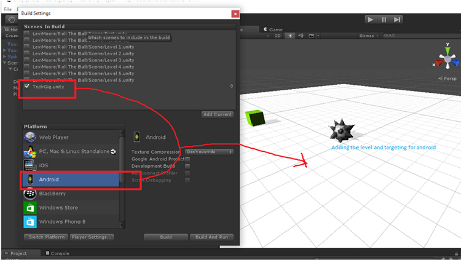Choose iOS platform entry
Viewport: 461px width, 260px height.
[x=71, y=165]
